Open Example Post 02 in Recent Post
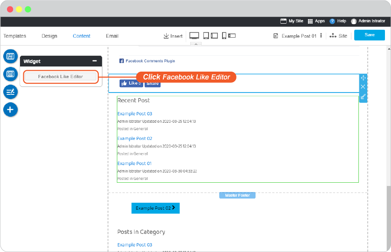Viewport: 391px width, 252px height. click(135, 139)
